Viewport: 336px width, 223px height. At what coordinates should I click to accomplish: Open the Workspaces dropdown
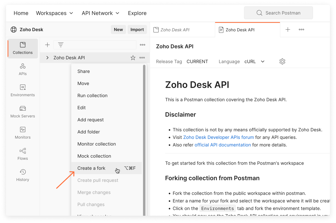[55, 13]
